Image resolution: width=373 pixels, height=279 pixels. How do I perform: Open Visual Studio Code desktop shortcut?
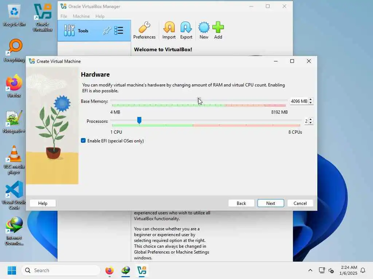coord(14,195)
